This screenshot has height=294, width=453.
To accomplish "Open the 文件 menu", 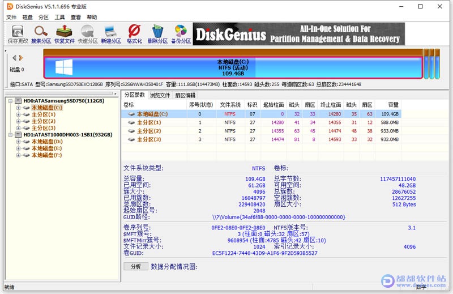I will coord(11,17).
